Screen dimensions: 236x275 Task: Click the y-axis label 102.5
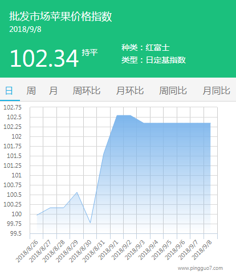(14, 117)
